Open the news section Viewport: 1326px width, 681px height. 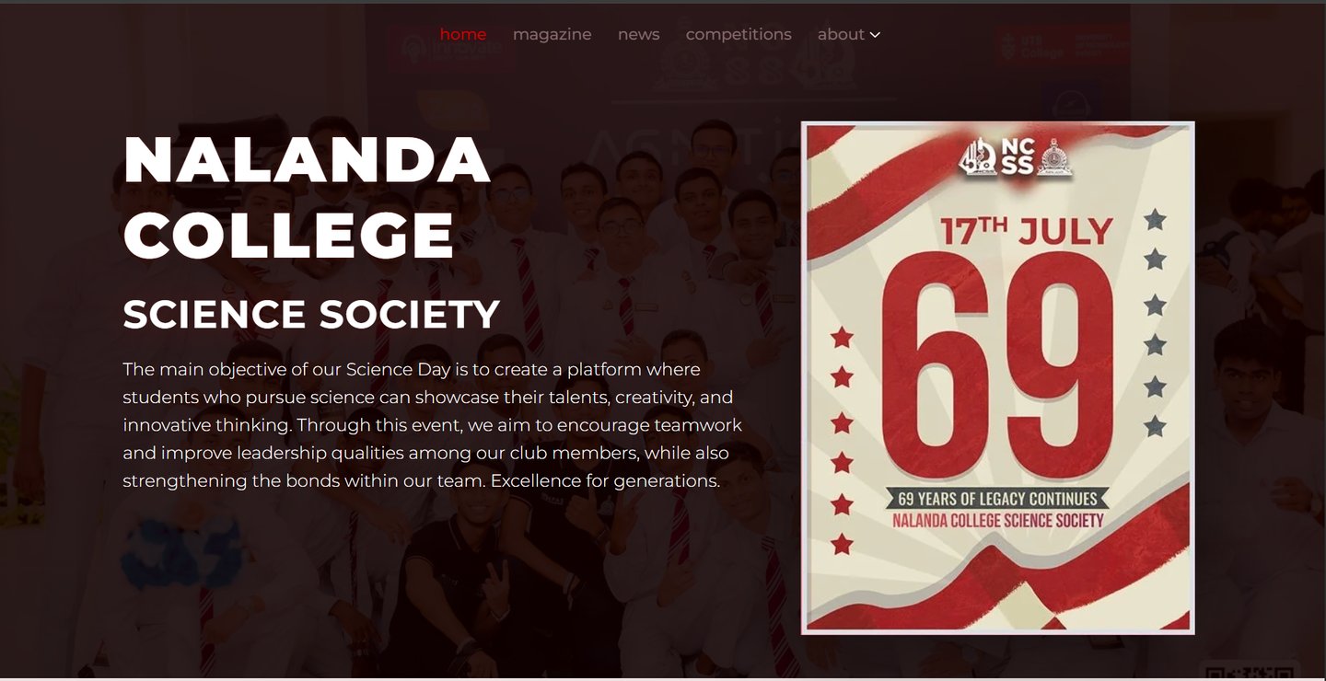(x=638, y=34)
